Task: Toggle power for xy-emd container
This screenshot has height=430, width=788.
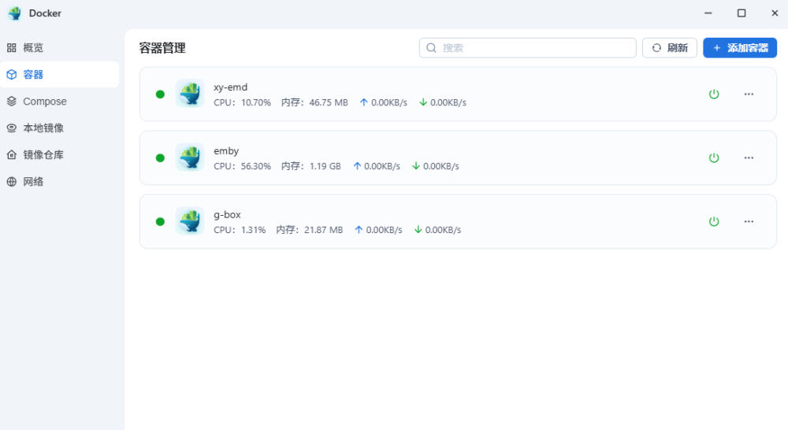Action: click(714, 94)
